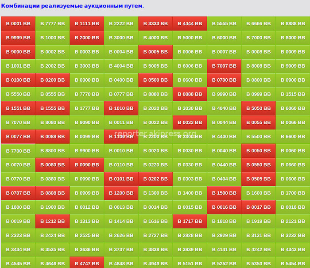The width and height of the screenshot is (310, 268).
Task: Choose the red B 1111 BB button
Action: coord(87,23)
